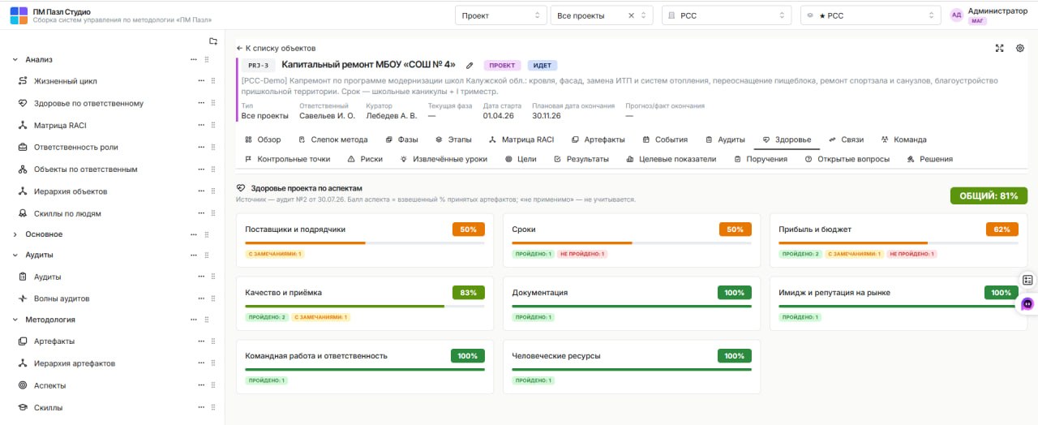1038x425 pixels.
Task: Switch to the Команда tab
Action: pos(903,140)
